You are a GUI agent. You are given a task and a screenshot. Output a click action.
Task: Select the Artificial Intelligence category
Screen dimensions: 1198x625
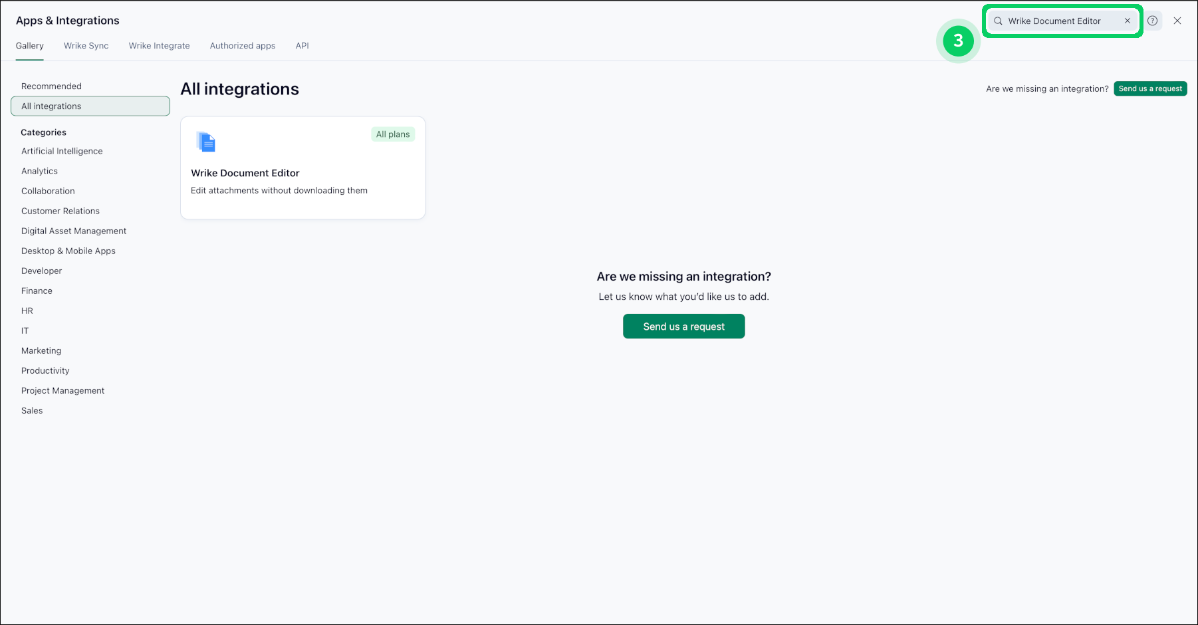(x=62, y=152)
